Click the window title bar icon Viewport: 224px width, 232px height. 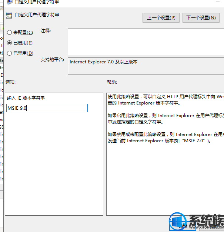(9, 2)
